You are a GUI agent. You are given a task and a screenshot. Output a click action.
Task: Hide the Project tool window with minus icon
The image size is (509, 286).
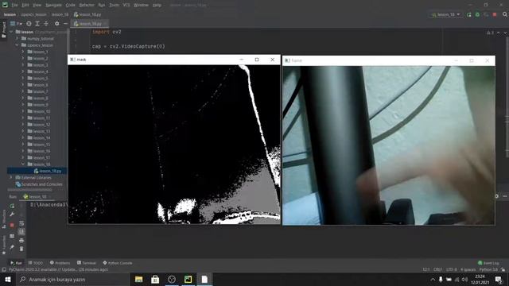65,24
